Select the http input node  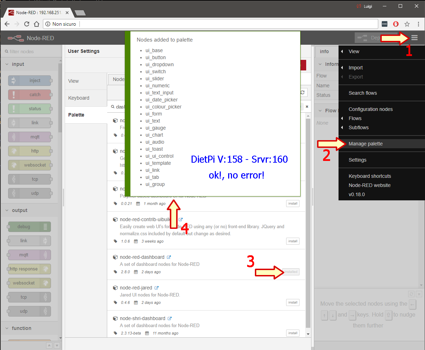(30, 151)
